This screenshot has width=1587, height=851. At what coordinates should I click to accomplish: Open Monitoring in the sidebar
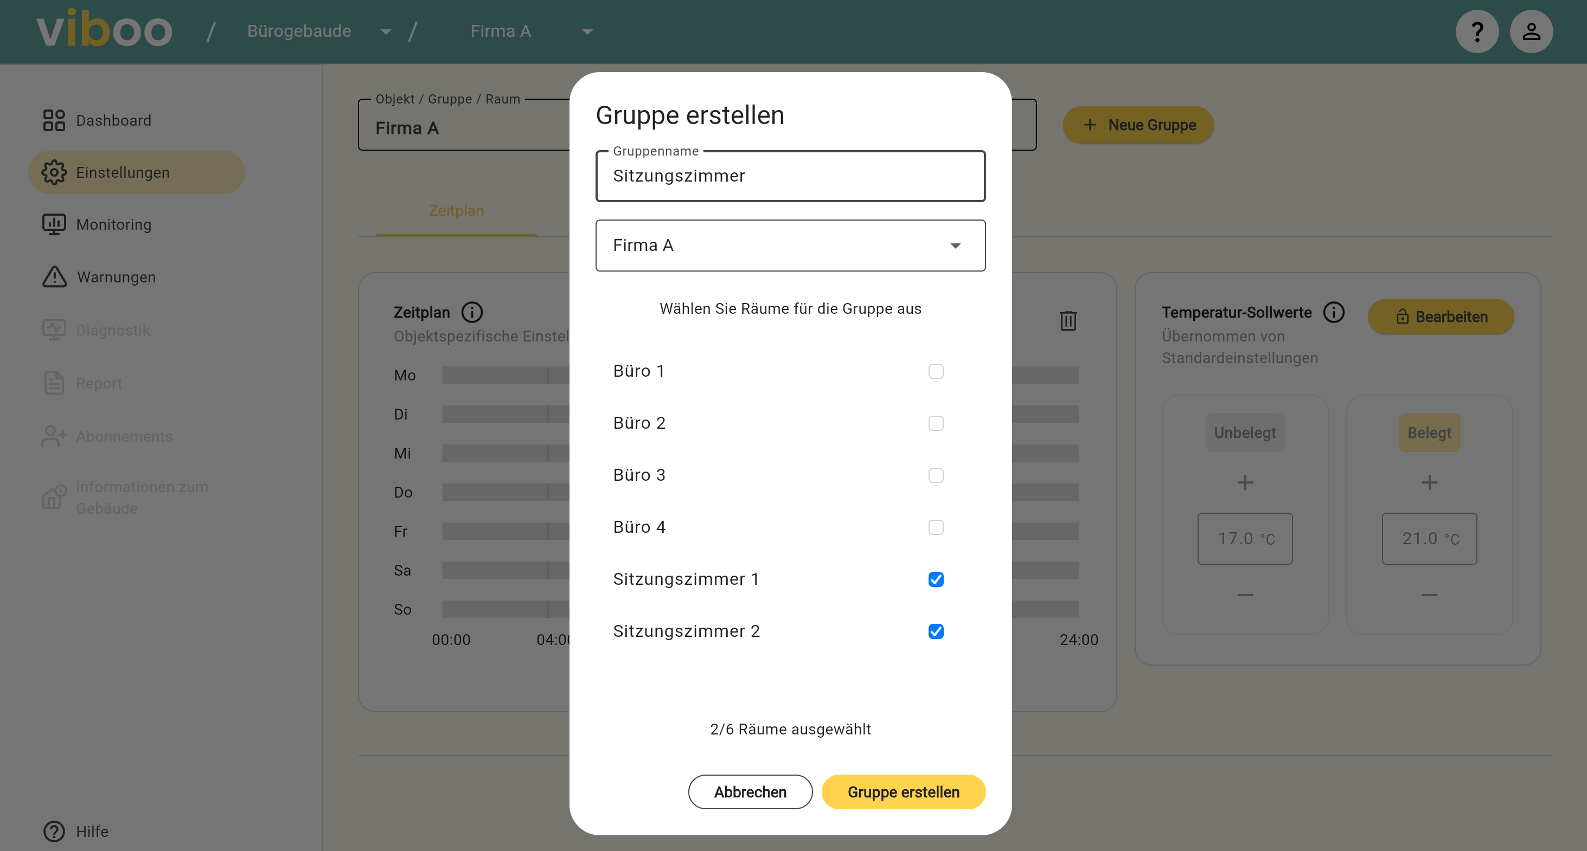[113, 224]
